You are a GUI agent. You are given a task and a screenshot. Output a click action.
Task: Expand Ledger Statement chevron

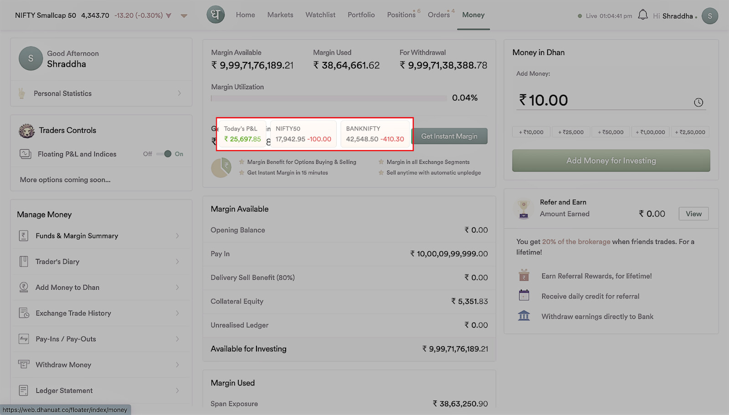177,390
